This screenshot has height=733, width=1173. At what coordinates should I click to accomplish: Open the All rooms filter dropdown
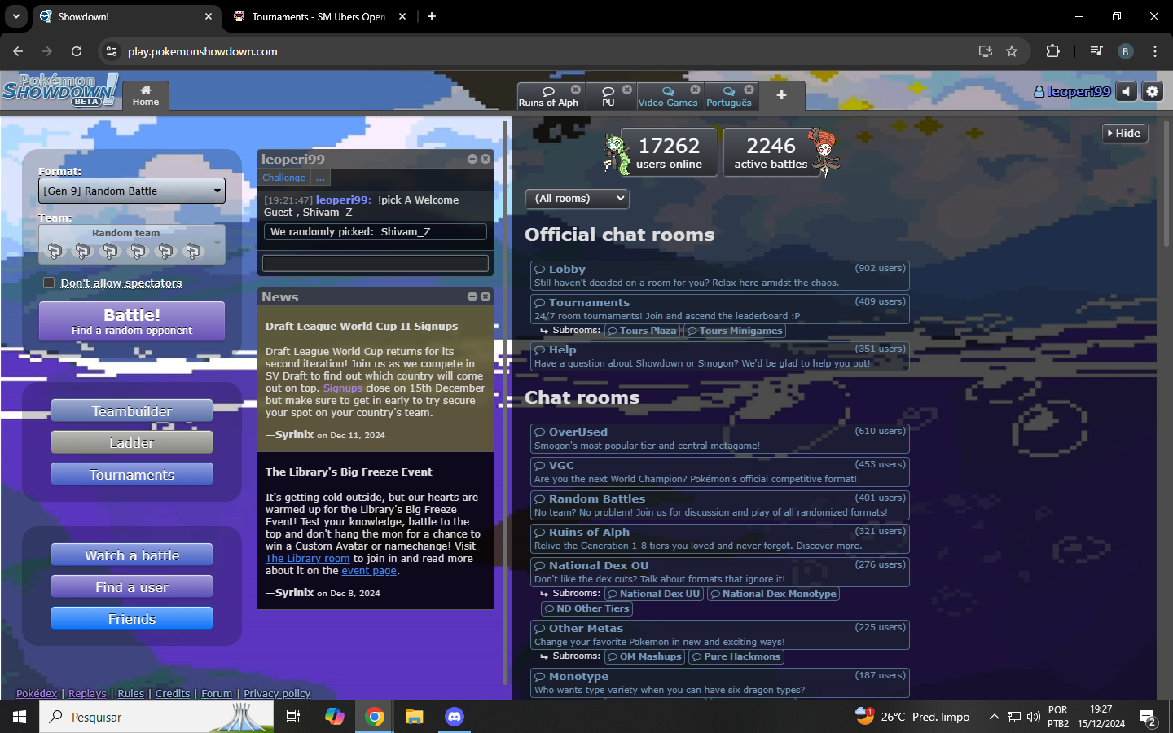coord(578,199)
